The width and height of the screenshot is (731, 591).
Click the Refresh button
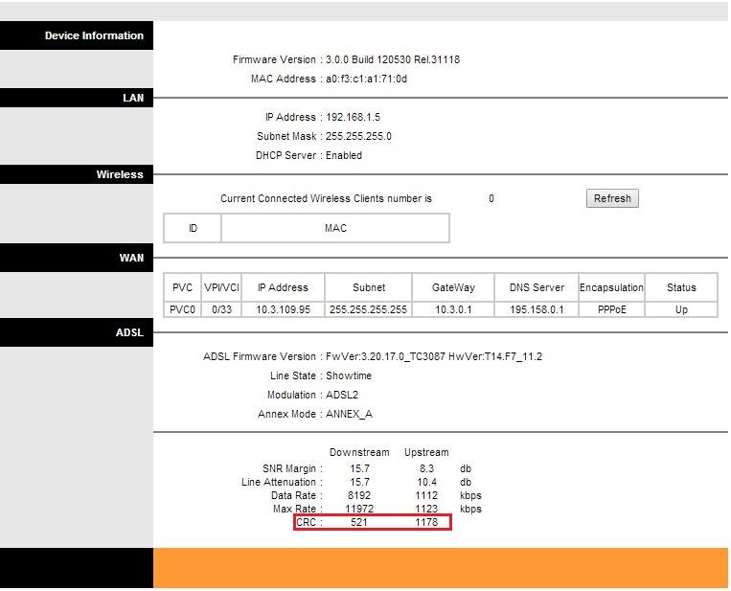[x=611, y=198]
